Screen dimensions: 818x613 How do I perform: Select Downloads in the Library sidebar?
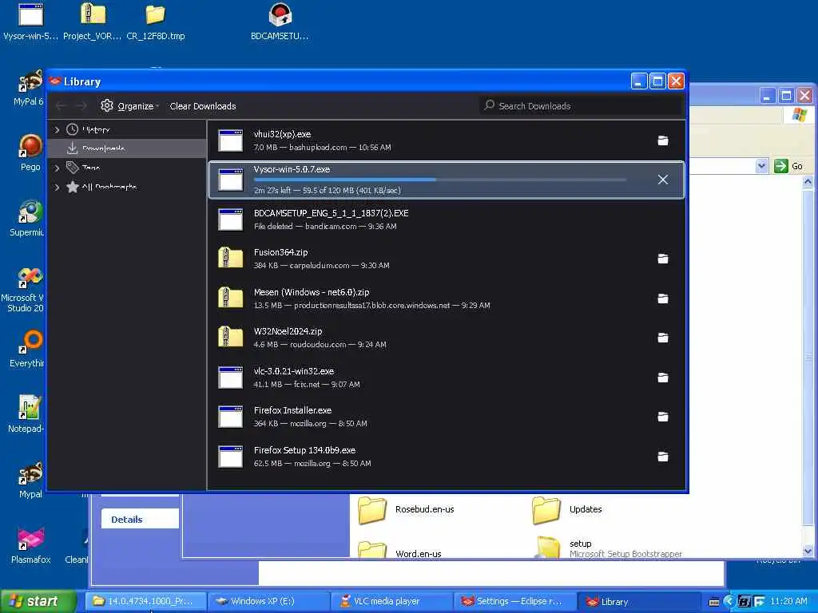127,148
